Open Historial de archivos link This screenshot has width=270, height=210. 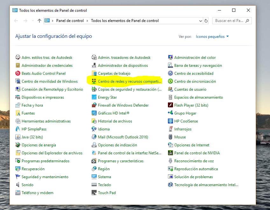coord(115,121)
